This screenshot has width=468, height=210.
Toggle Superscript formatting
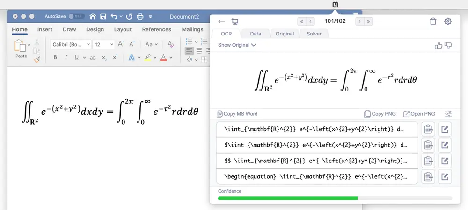coord(115,57)
